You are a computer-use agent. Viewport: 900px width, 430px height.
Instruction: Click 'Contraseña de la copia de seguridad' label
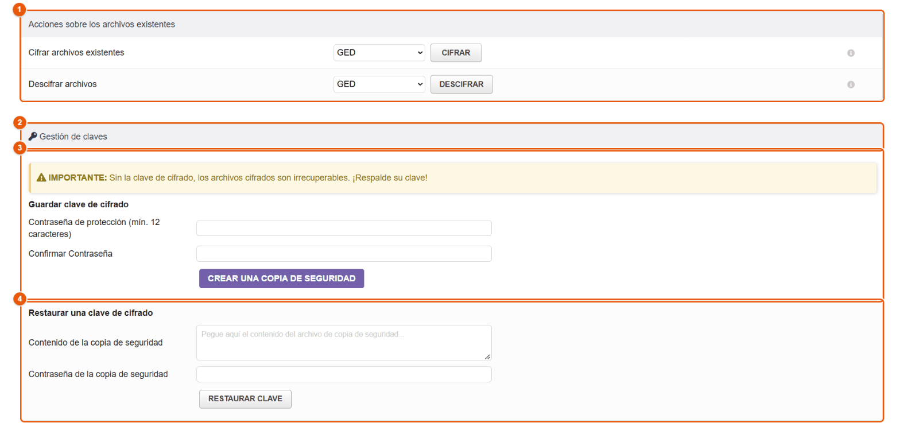click(98, 374)
